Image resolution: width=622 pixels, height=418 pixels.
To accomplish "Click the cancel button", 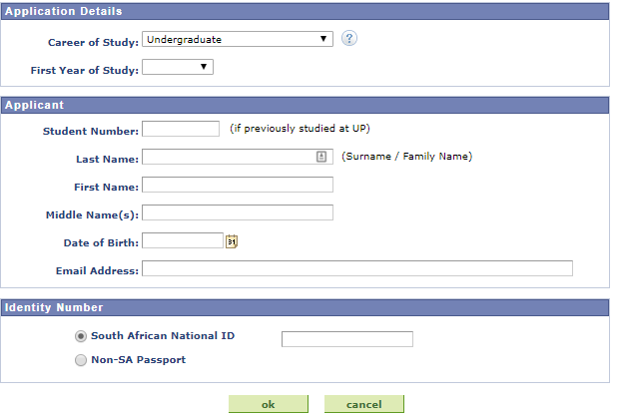I will tap(363, 404).
